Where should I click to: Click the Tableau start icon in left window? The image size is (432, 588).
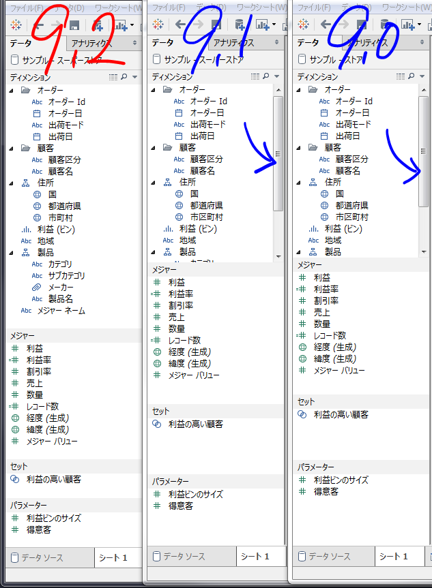point(16,25)
